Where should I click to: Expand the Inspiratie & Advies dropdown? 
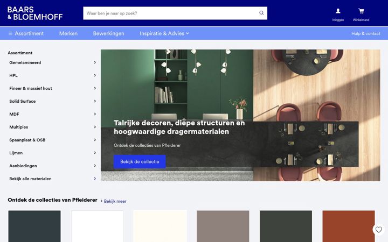pyautogui.click(x=164, y=33)
